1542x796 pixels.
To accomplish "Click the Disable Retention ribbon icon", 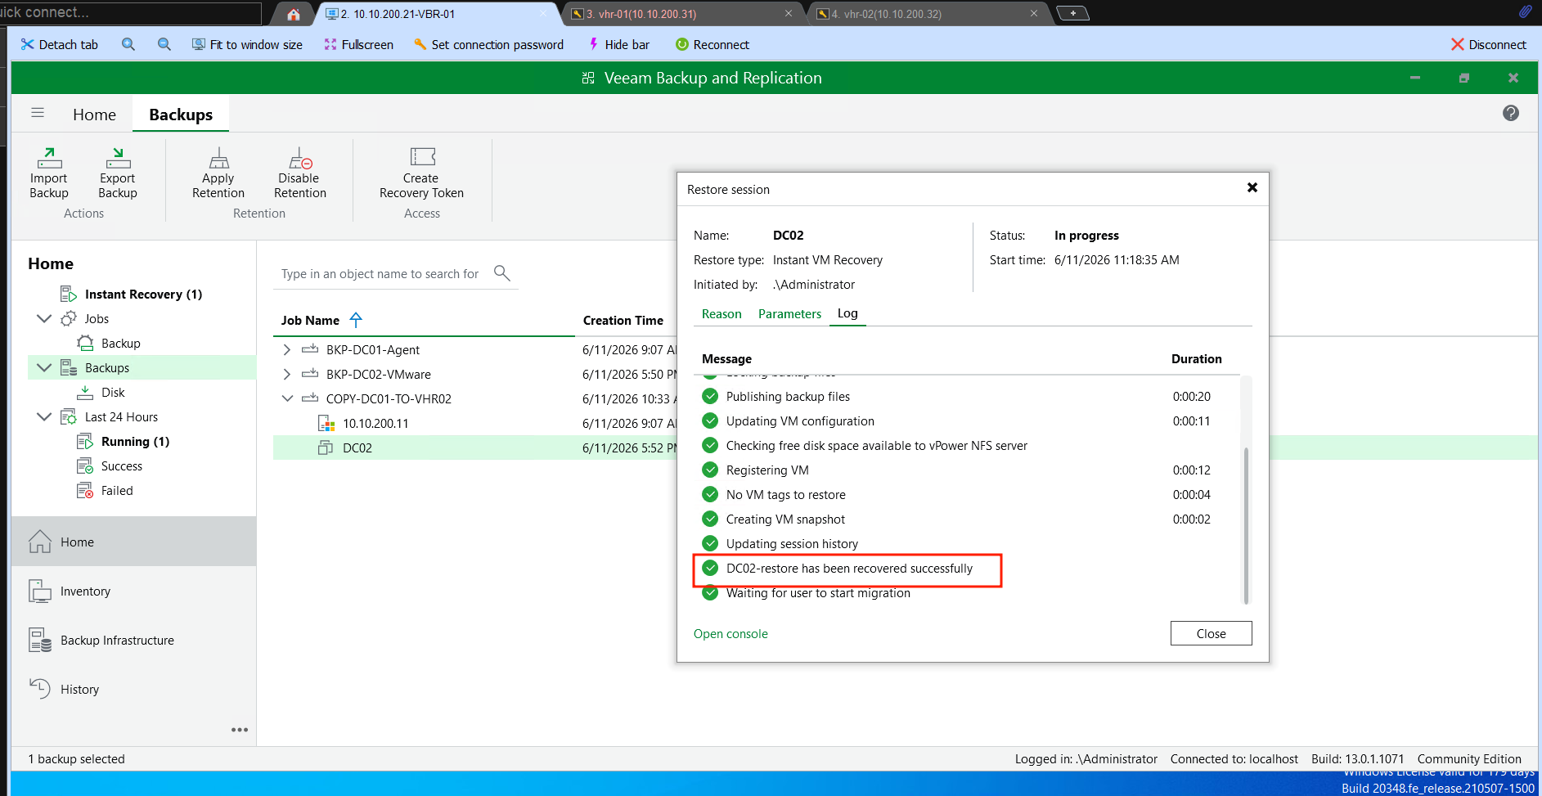I will pos(300,173).
